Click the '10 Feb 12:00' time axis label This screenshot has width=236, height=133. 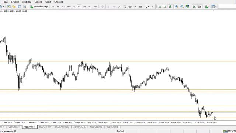(20, 123)
